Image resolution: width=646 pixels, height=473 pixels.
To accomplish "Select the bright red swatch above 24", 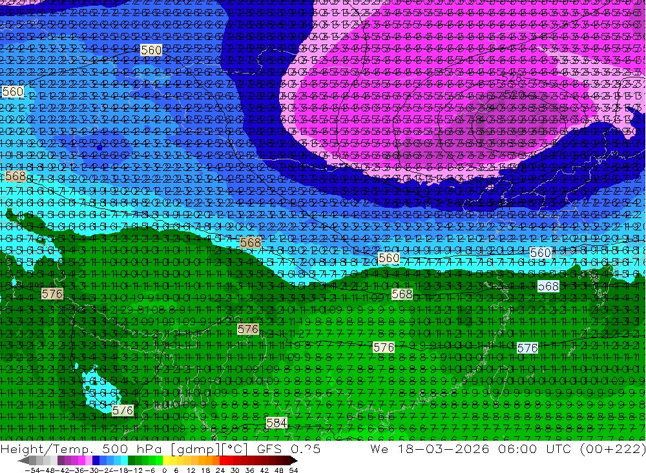I will pyautogui.click(x=222, y=460).
